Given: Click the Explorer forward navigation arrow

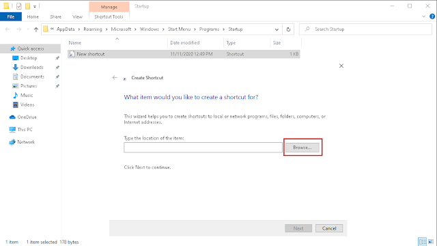Looking at the screenshot, I should (x=18, y=29).
